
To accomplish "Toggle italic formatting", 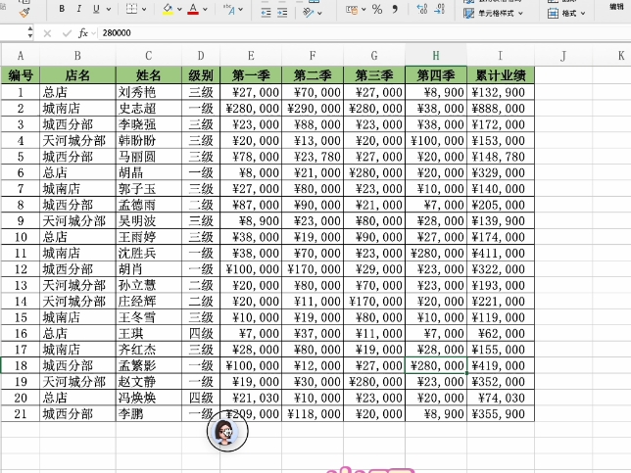I will click(x=78, y=9).
